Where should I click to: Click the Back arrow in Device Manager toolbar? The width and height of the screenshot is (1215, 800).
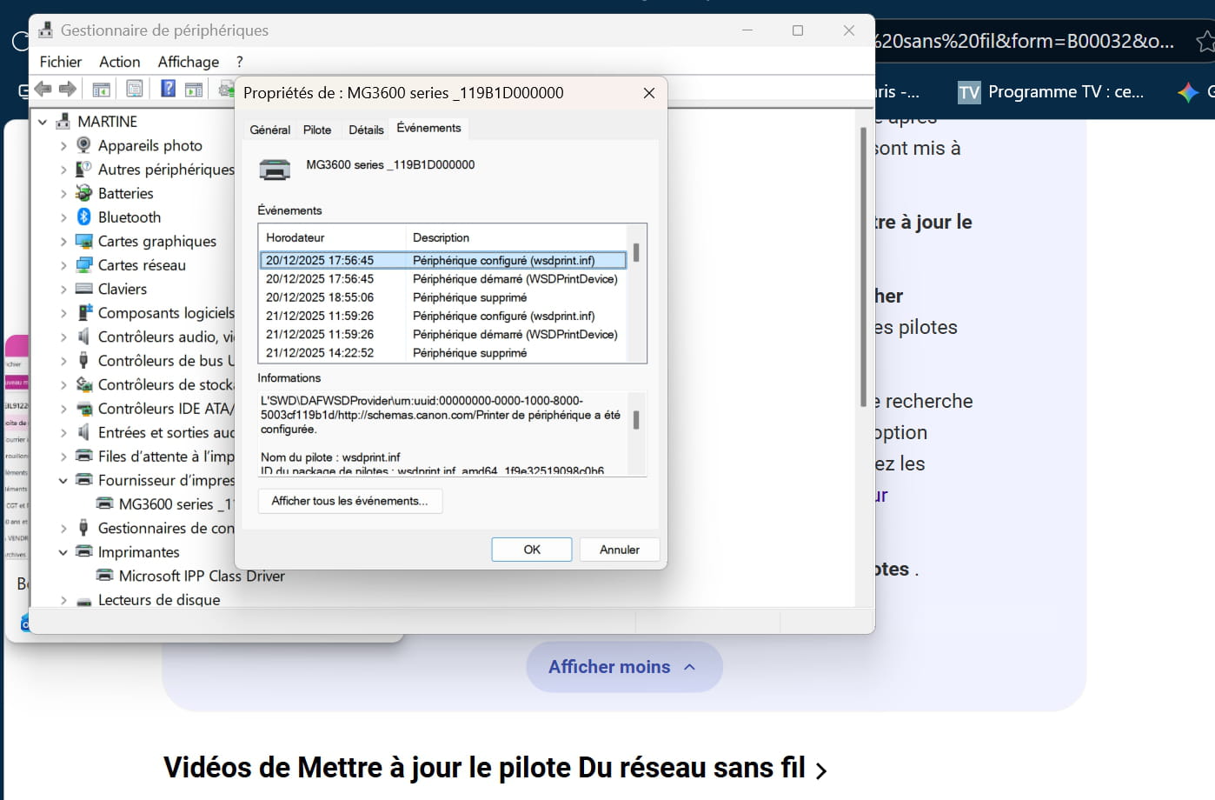tap(43, 89)
